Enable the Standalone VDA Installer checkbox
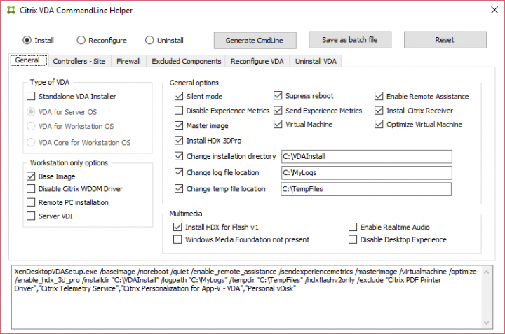 click(x=31, y=97)
